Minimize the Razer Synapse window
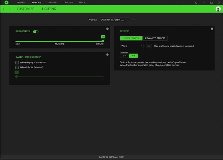The width and height of the screenshot is (223, 160). 204,2
